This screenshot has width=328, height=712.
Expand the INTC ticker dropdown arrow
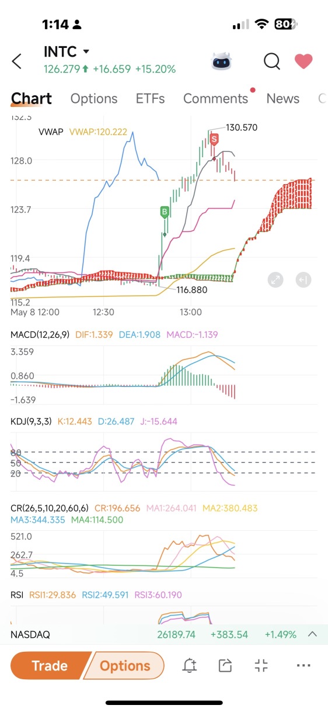(86, 52)
